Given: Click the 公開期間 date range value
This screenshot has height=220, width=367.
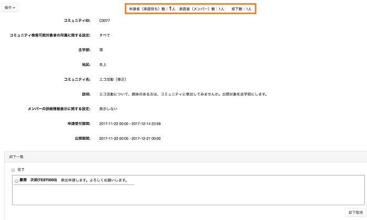Looking at the screenshot, I should [129, 138].
